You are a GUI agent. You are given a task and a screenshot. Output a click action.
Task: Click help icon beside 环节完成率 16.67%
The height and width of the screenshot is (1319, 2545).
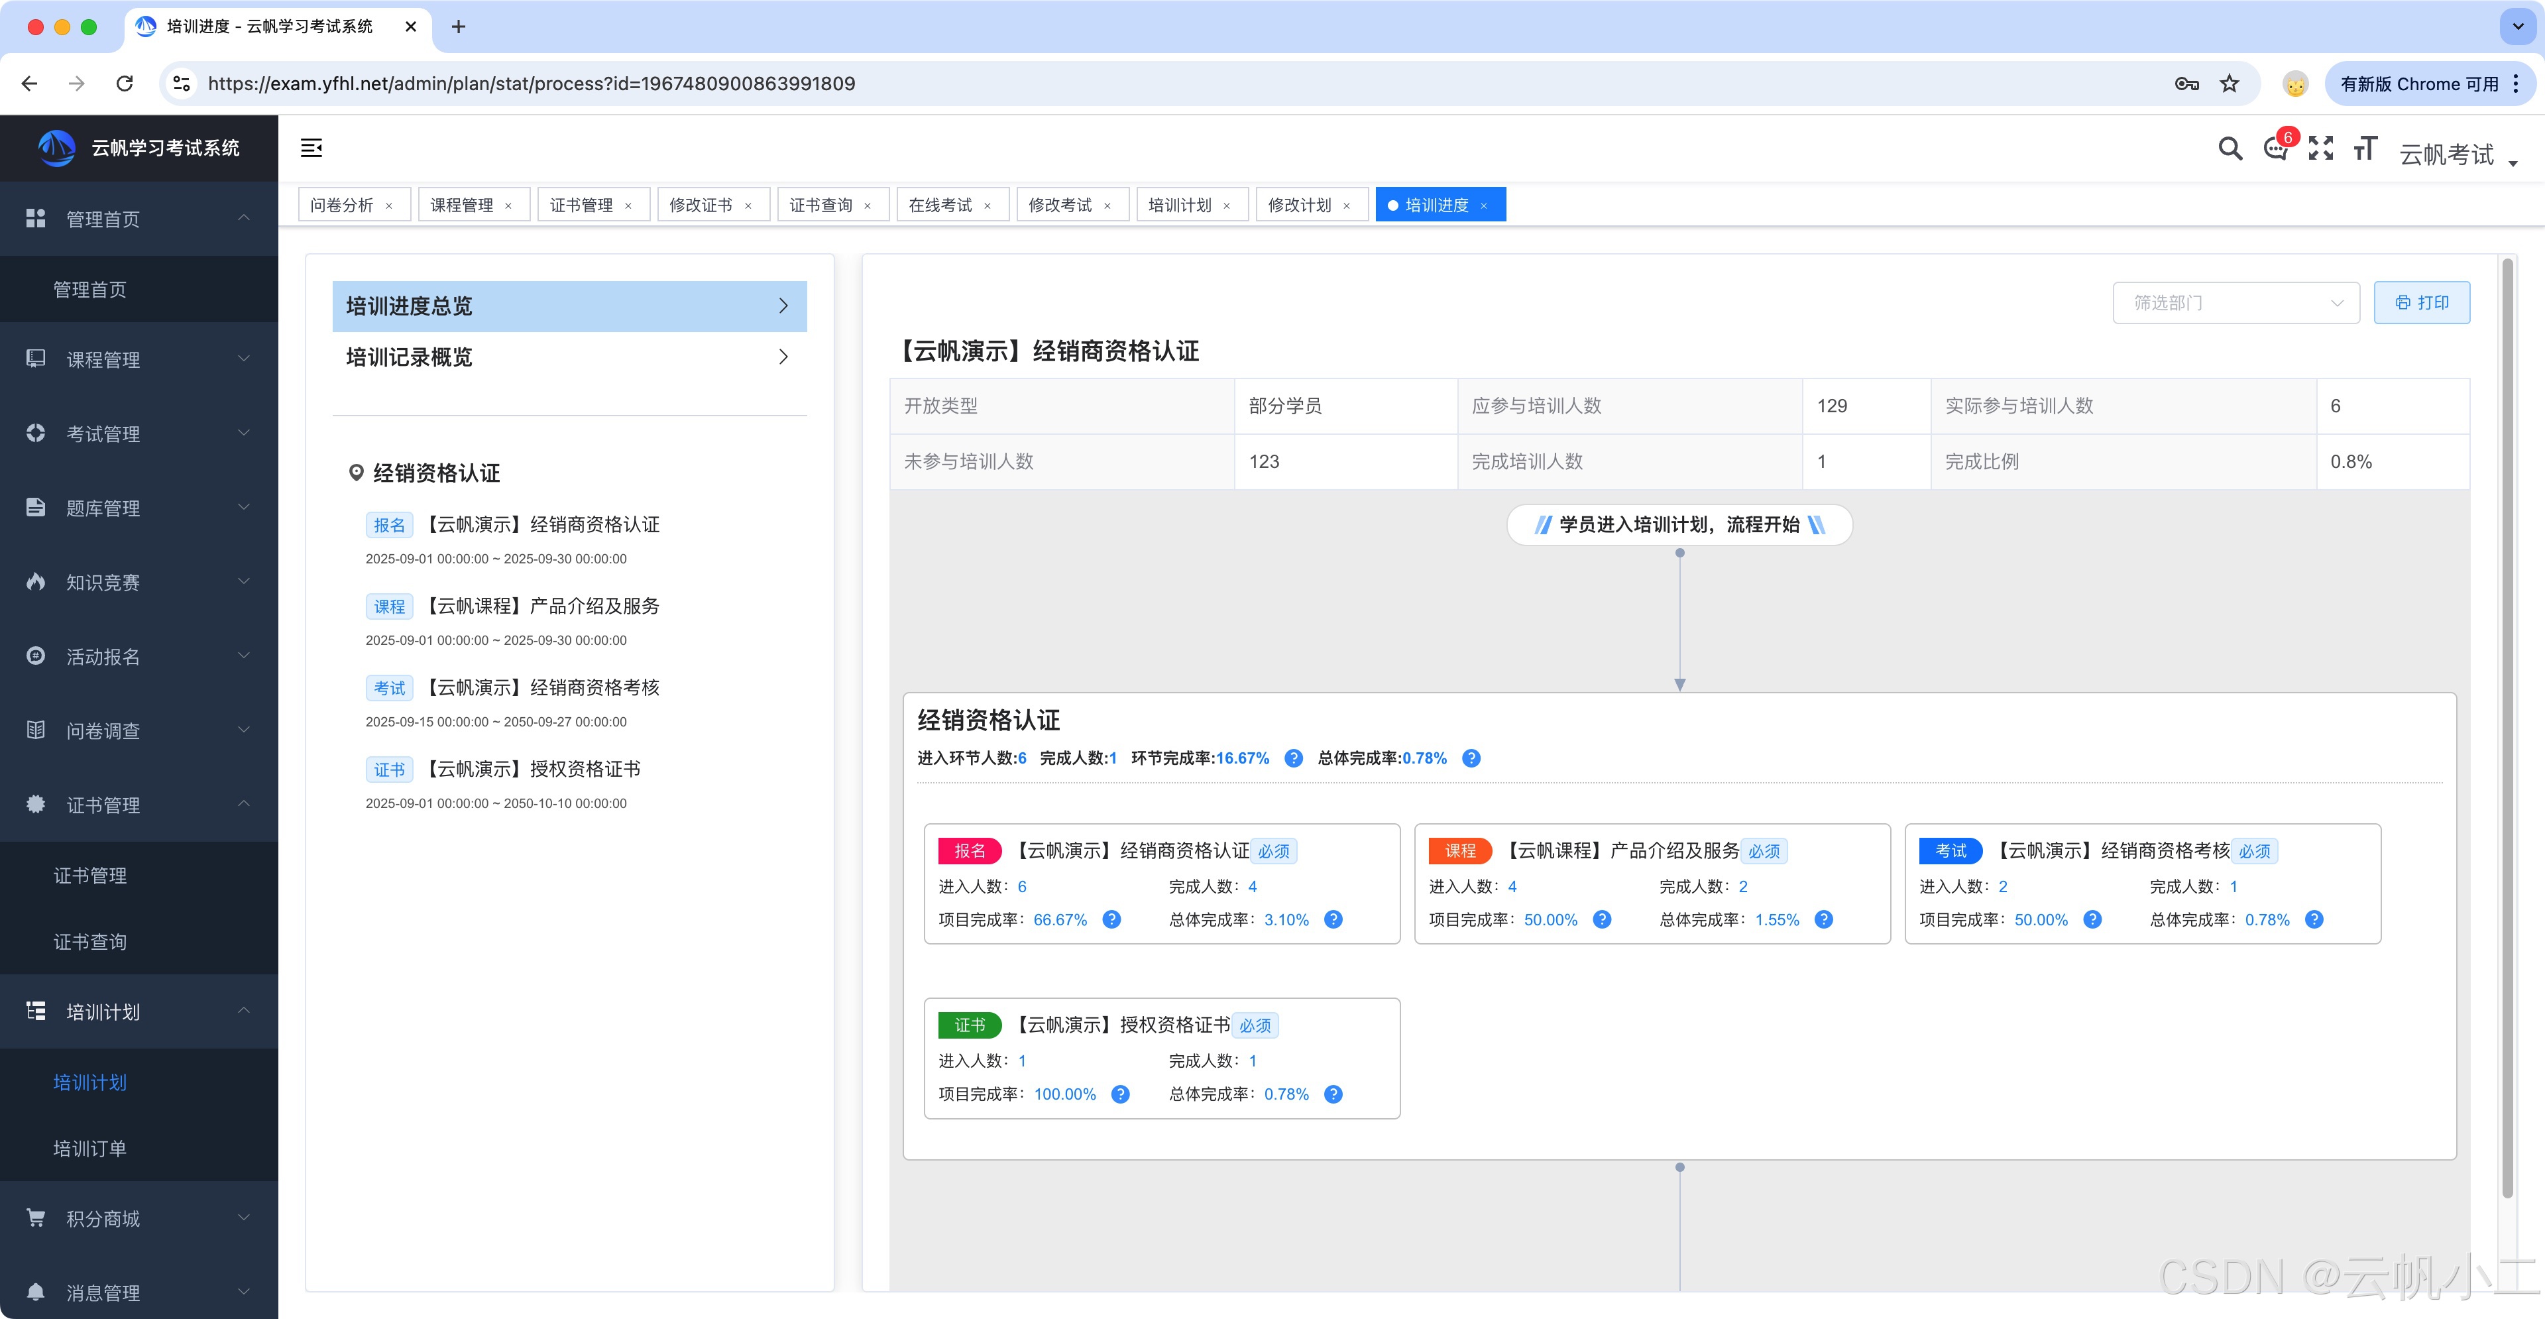click(1293, 758)
